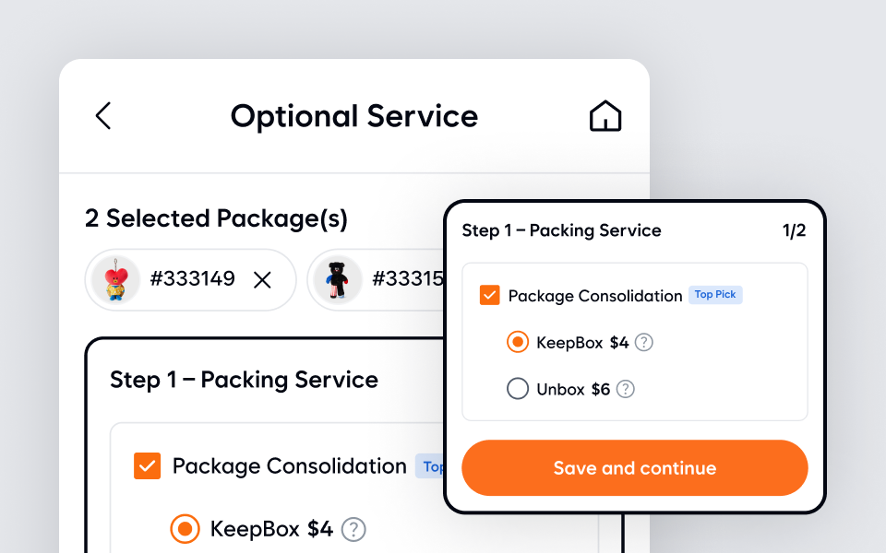Click KeepBox help icon in main card
The image size is (886, 553).
click(353, 529)
